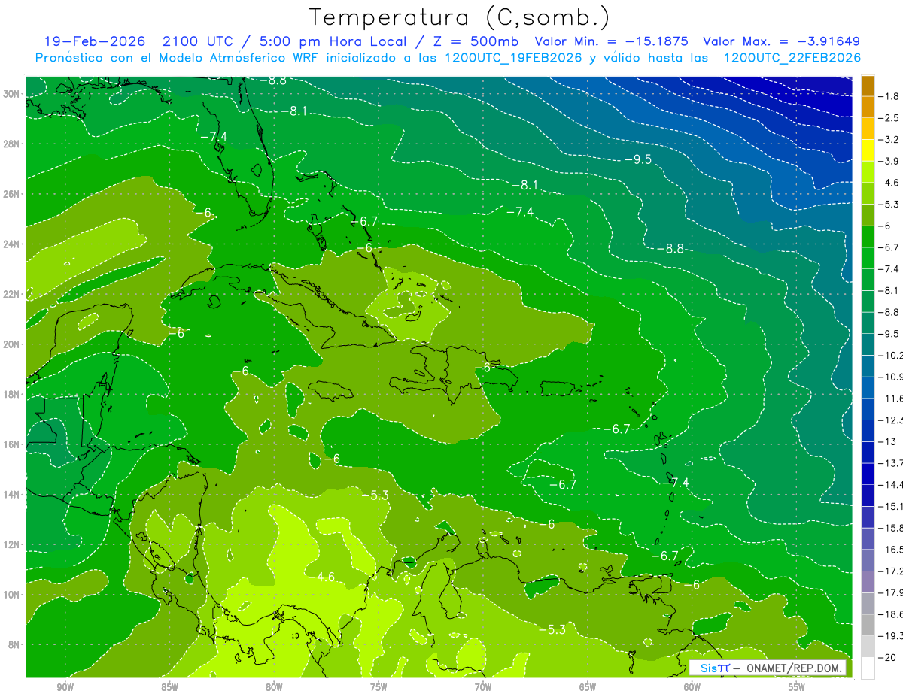Click the -9.5 contour label on the map

pyautogui.click(x=638, y=159)
